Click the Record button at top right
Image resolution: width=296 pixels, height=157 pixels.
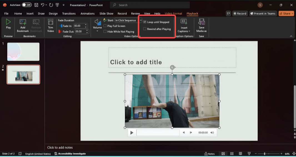[x=240, y=13]
